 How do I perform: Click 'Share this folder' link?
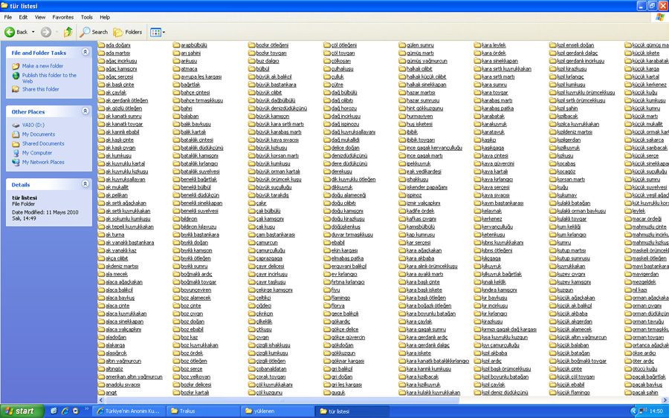(x=40, y=89)
